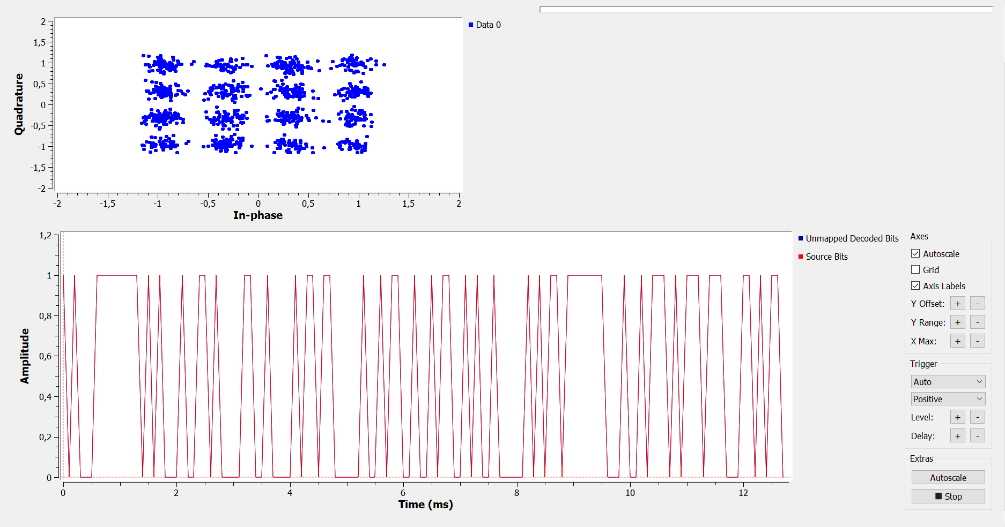This screenshot has width=1005, height=527.
Task: Toggle Source Bits legend entry
Action: click(823, 257)
